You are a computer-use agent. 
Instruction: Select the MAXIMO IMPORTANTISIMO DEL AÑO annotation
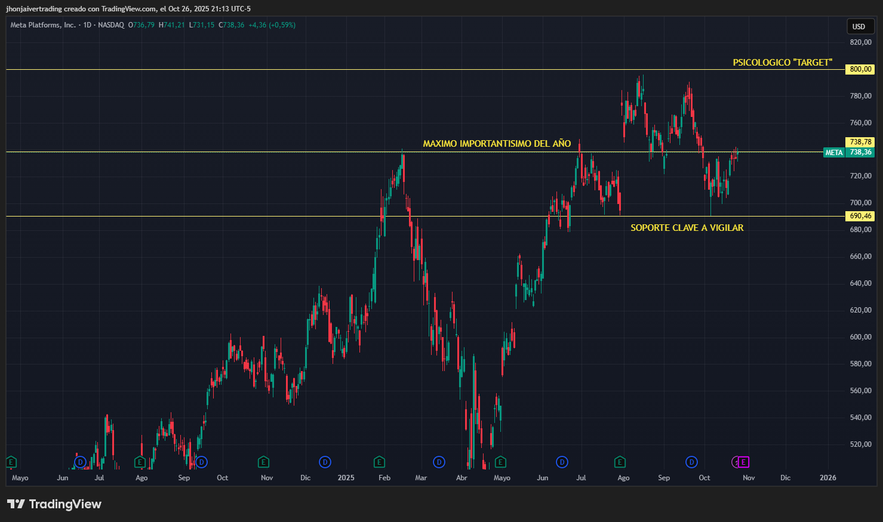(x=497, y=144)
